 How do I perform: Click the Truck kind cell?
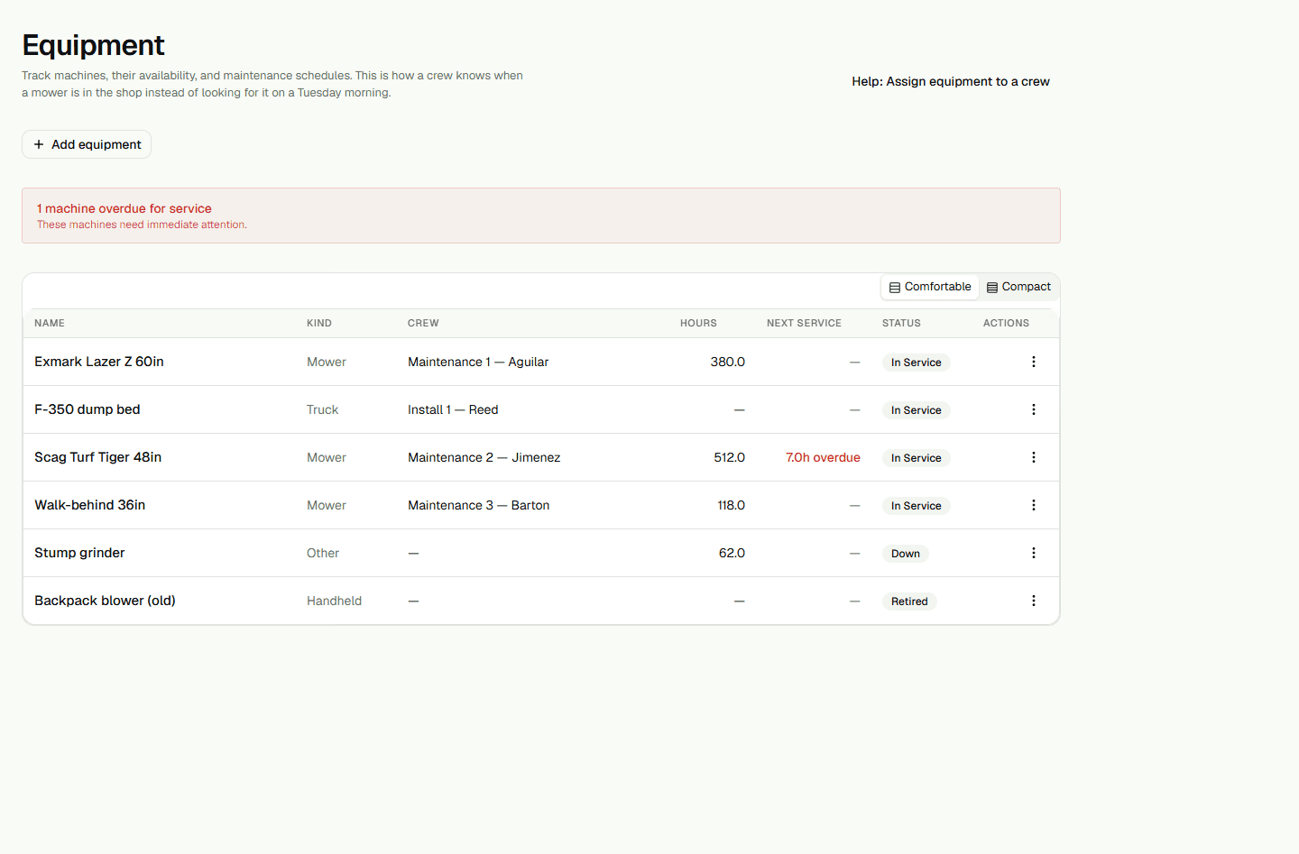click(322, 409)
